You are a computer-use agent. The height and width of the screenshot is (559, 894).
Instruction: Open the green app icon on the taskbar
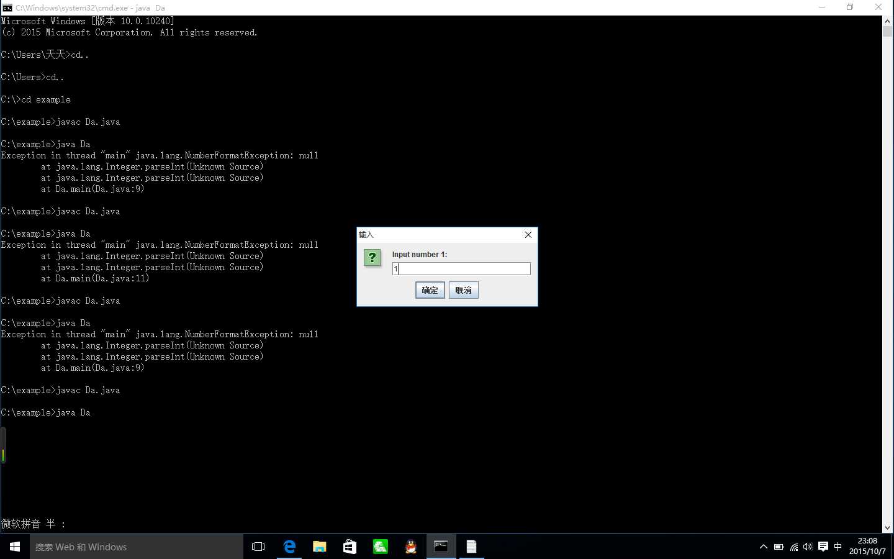(380, 547)
